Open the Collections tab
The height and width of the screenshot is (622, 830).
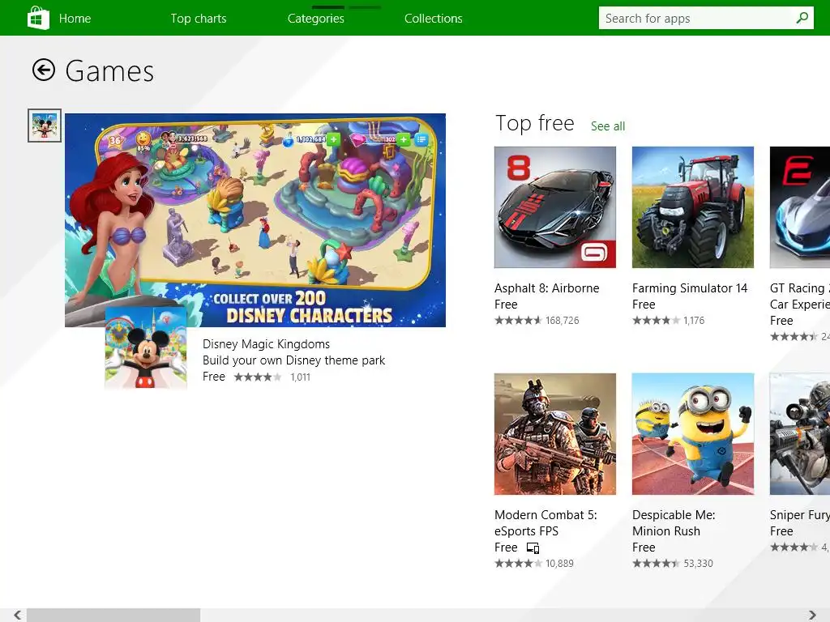tap(434, 19)
